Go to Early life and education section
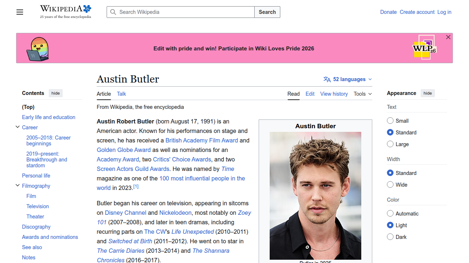The width and height of the screenshot is (469, 263). tap(49, 117)
